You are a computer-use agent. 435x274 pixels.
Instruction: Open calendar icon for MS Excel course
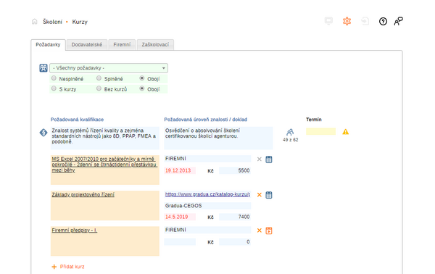[269, 159]
